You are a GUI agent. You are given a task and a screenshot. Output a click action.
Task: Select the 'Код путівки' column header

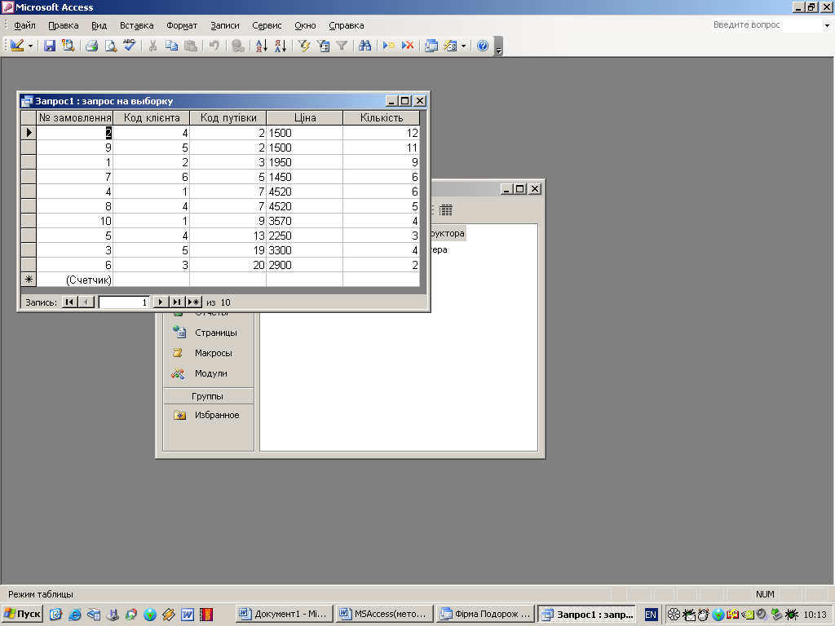point(228,117)
